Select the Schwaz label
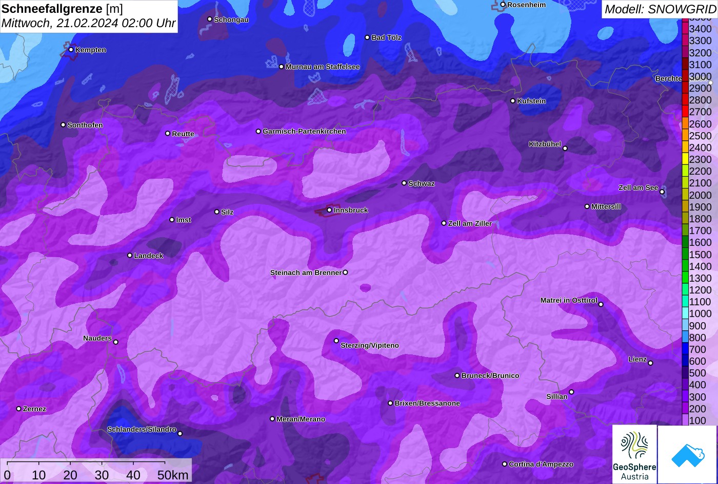Screen dimensions: 718x484 tap(422, 183)
